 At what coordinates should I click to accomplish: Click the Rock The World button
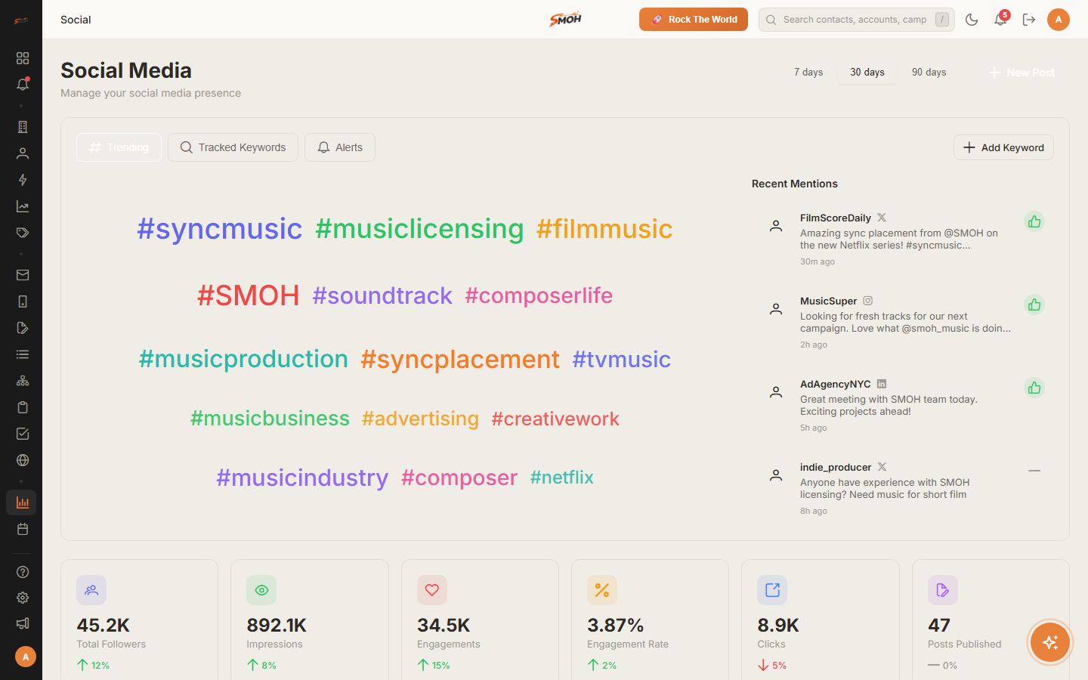click(694, 20)
